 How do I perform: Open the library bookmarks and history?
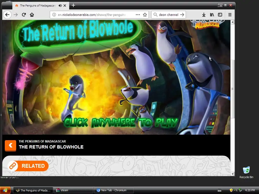pos(212,15)
